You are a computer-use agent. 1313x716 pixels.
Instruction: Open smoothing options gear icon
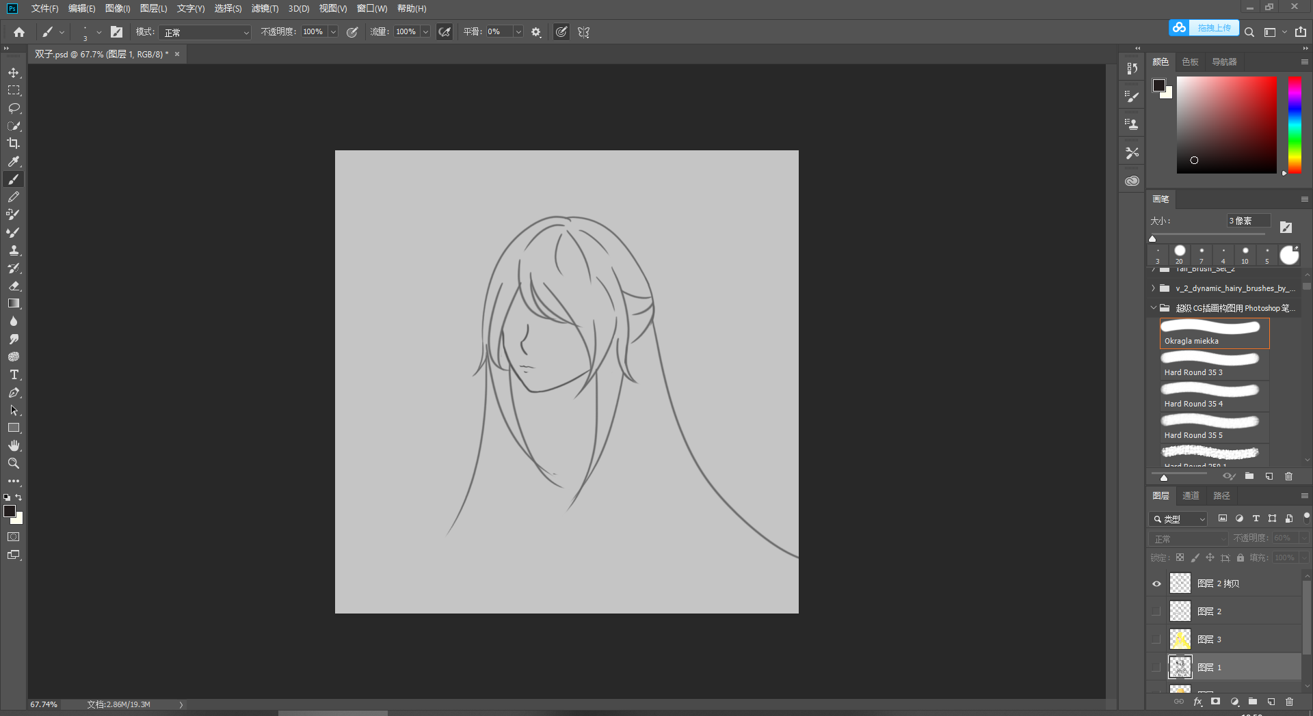tap(536, 32)
